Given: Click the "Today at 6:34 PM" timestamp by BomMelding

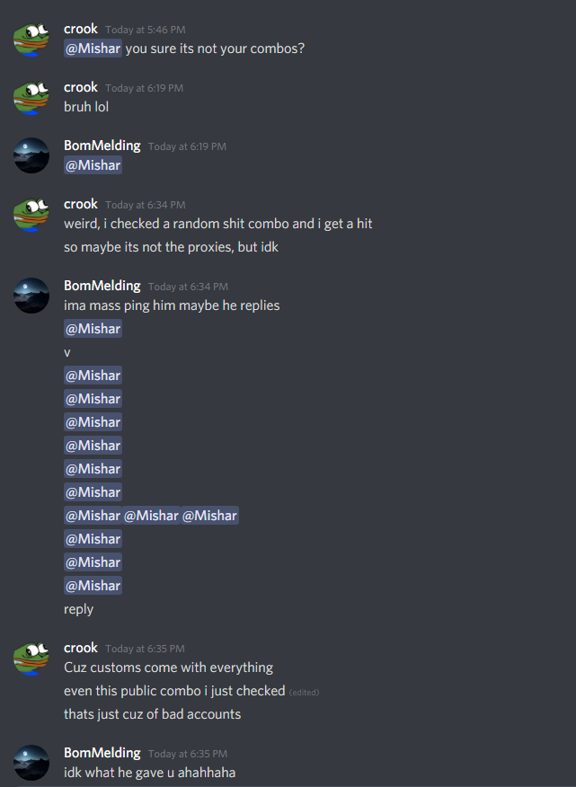Looking at the screenshot, I should [188, 287].
